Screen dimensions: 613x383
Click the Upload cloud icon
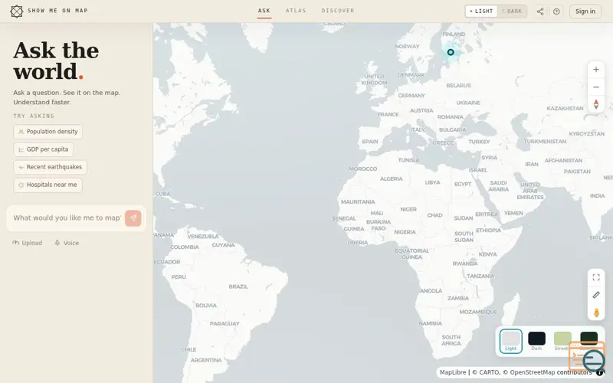pyautogui.click(x=15, y=243)
